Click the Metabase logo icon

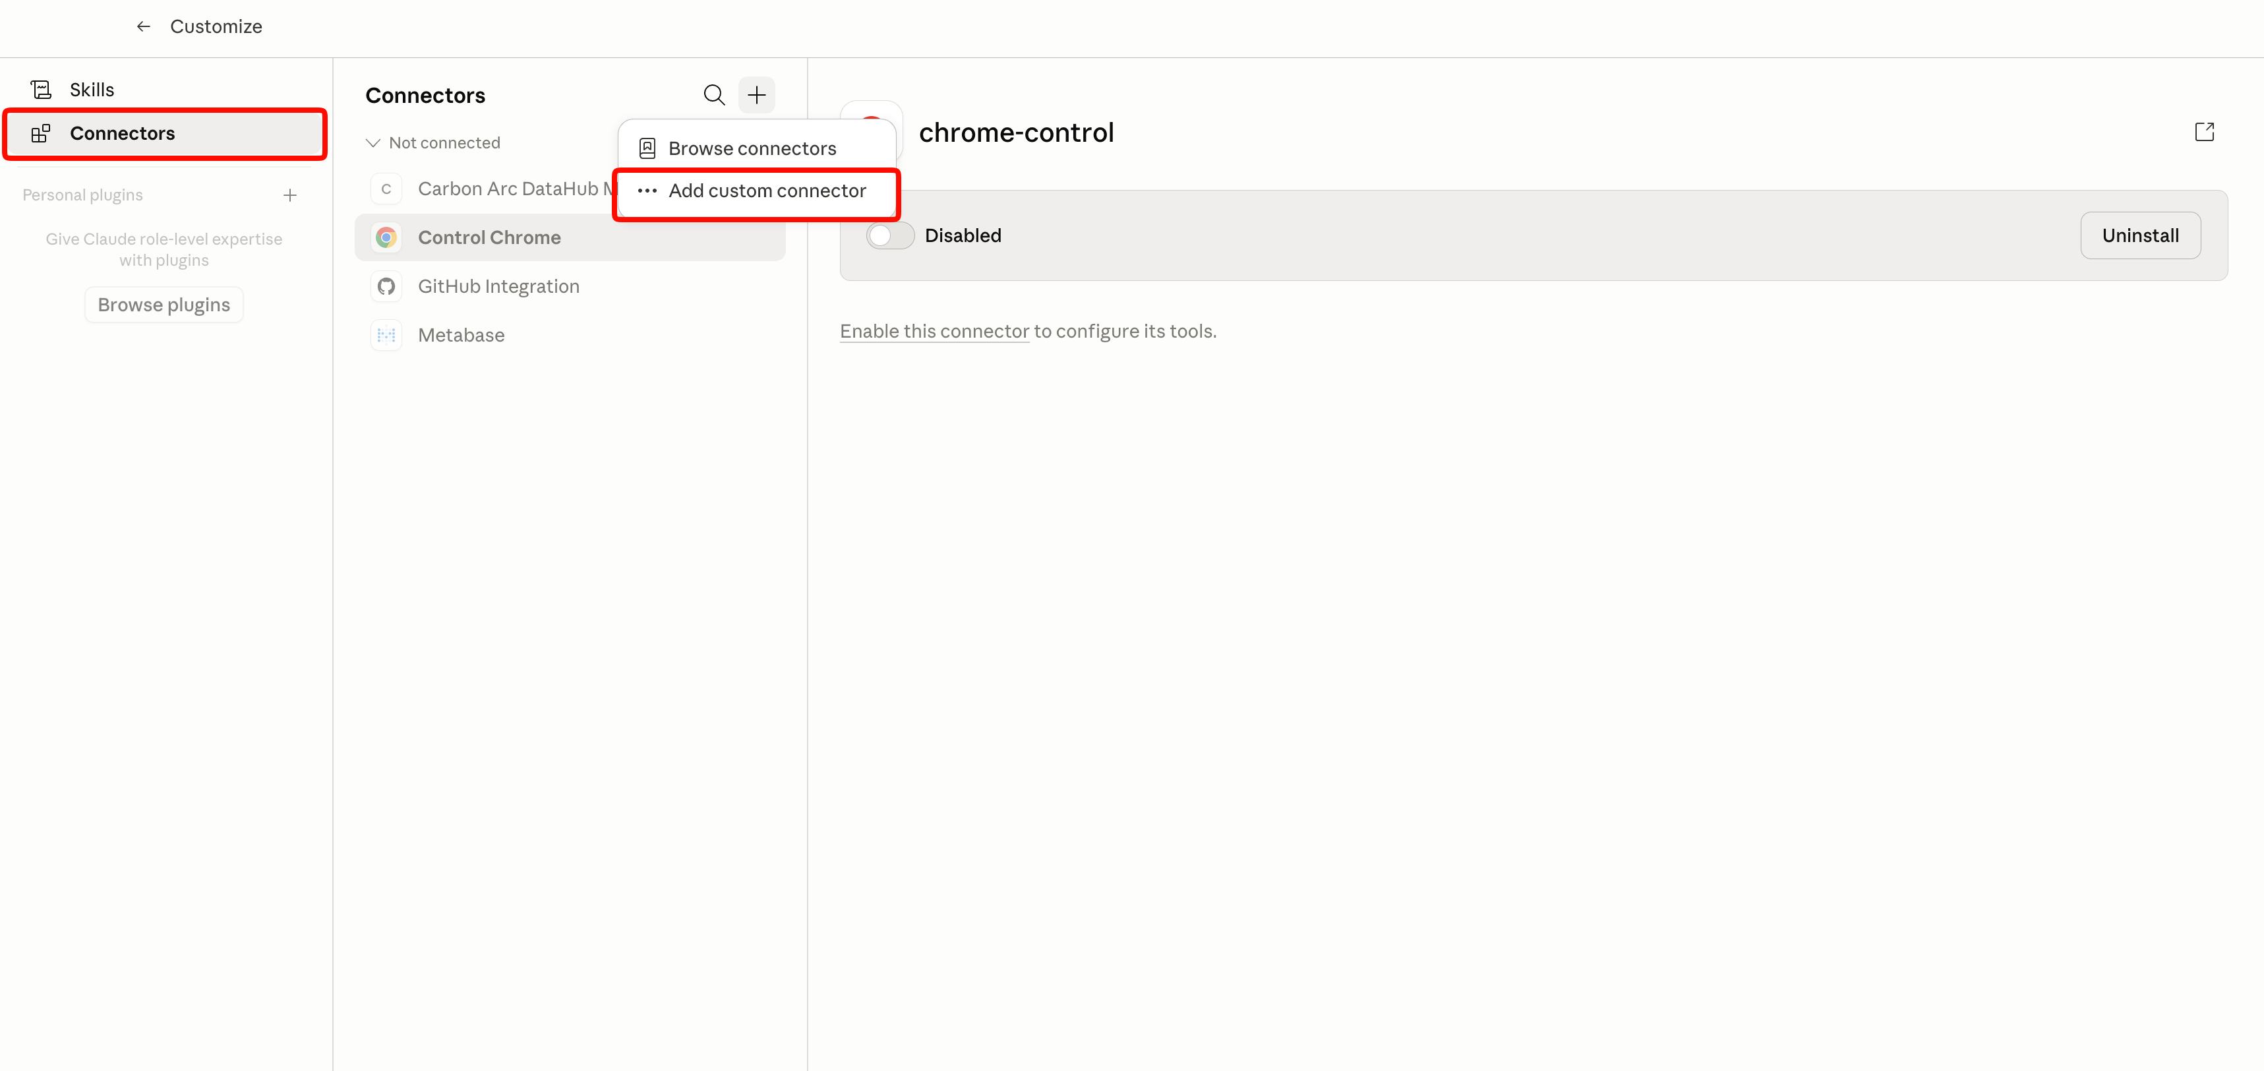coord(386,335)
